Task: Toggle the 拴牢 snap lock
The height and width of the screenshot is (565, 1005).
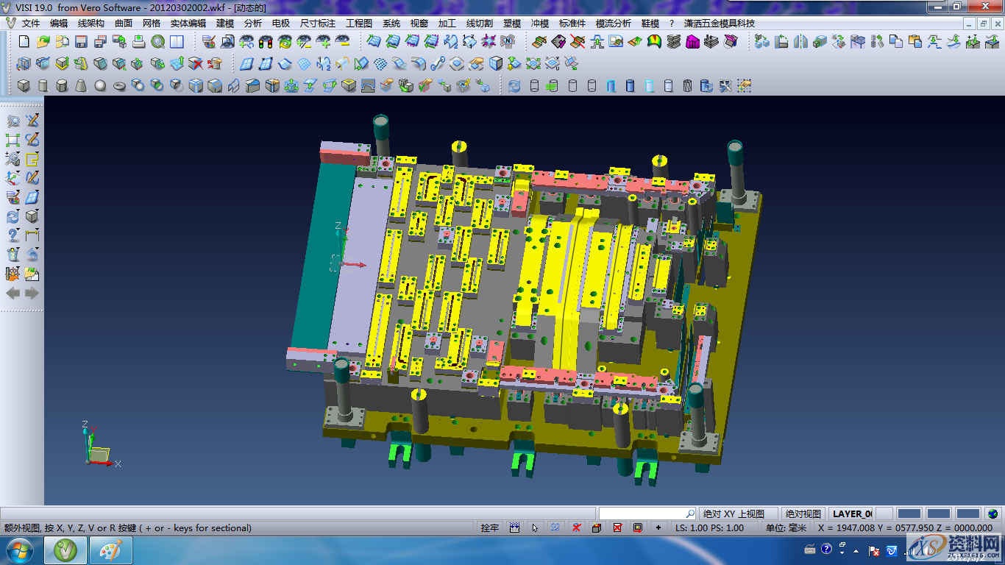Action: tap(489, 527)
